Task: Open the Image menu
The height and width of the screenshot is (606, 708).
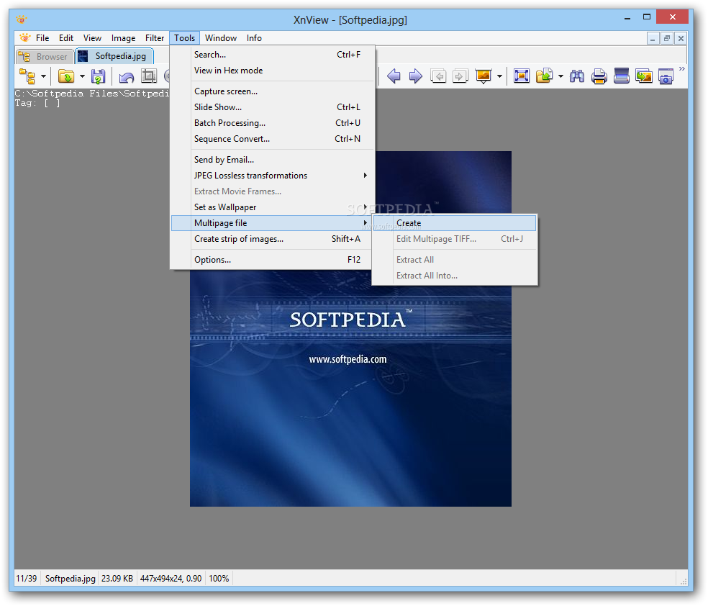Action: coord(123,38)
